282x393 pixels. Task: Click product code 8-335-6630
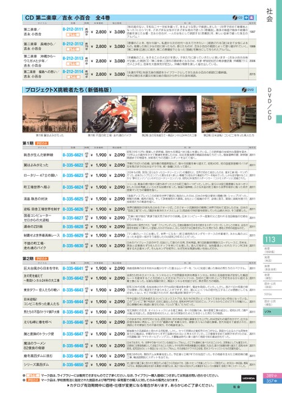[x=73, y=245]
